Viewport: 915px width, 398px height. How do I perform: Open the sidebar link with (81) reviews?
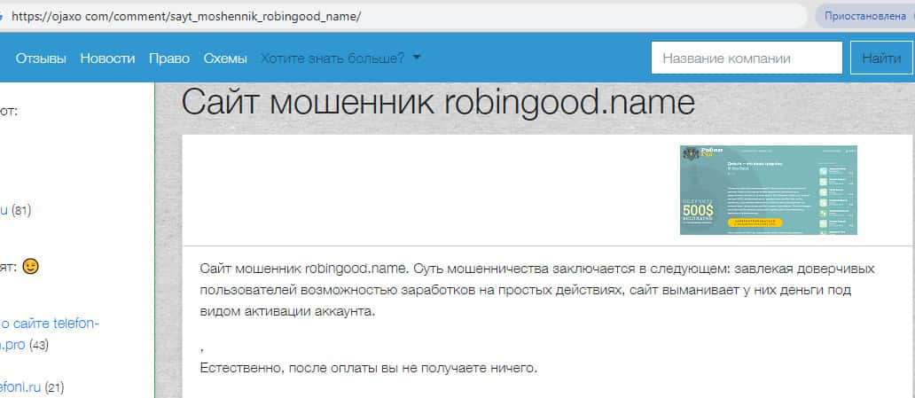tap(4, 210)
